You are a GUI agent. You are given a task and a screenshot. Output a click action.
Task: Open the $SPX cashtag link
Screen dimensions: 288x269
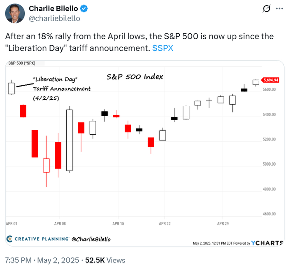coord(163,48)
